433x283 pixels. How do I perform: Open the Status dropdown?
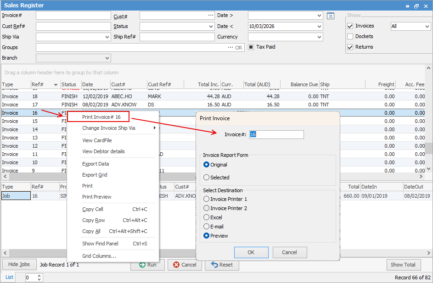pyautogui.click(x=211, y=27)
